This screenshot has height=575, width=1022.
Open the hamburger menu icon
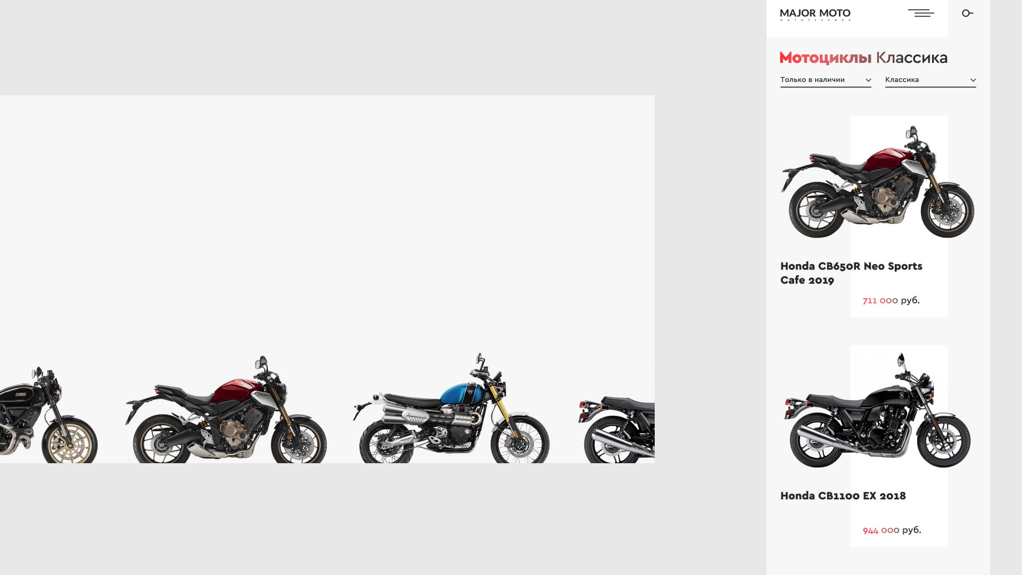click(x=921, y=13)
